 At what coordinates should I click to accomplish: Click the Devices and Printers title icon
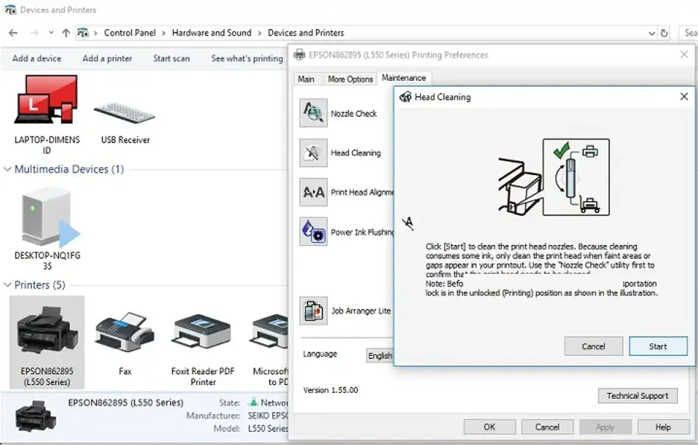(x=10, y=9)
